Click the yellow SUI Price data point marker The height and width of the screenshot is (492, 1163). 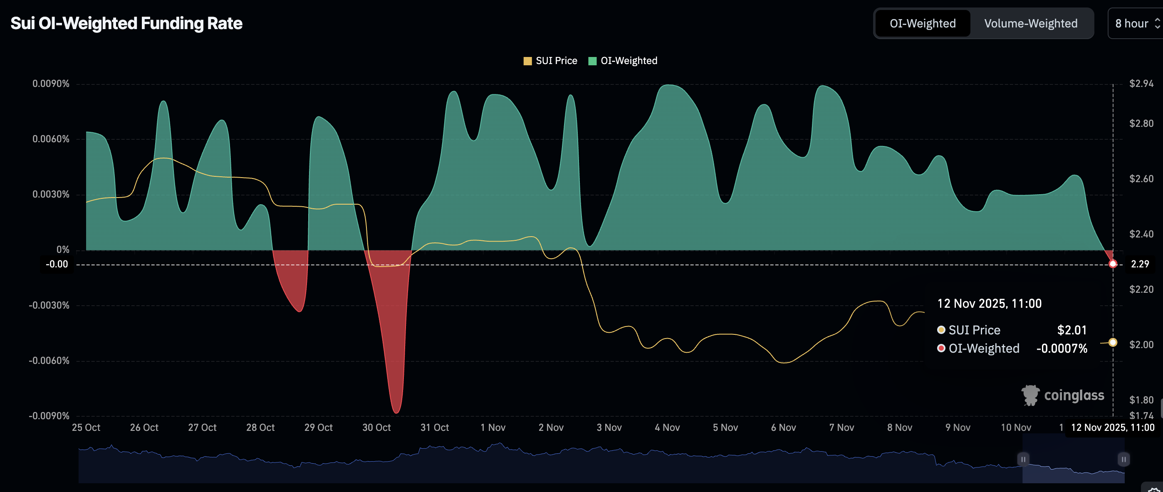(1112, 343)
